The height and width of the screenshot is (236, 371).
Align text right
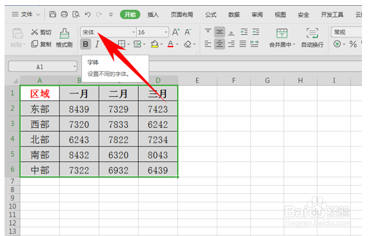231,44
